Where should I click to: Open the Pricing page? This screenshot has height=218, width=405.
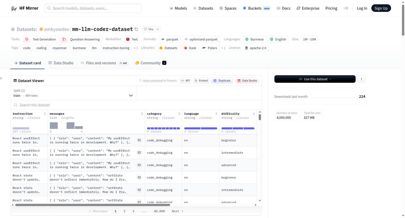click(x=331, y=8)
